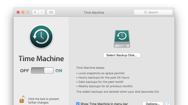Open help with the question mark button
The image size is (188, 105).
tap(168, 104)
